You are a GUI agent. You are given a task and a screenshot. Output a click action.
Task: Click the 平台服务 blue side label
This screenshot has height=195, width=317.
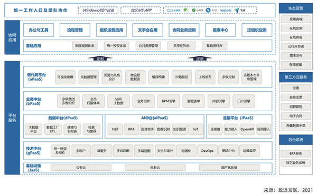[12, 118]
